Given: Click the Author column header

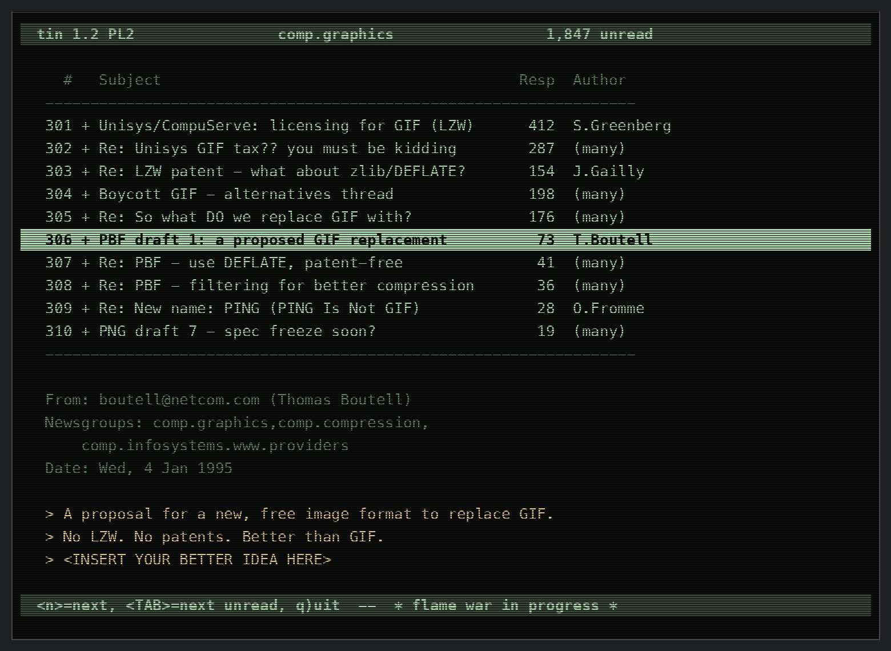Looking at the screenshot, I should click(600, 80).
